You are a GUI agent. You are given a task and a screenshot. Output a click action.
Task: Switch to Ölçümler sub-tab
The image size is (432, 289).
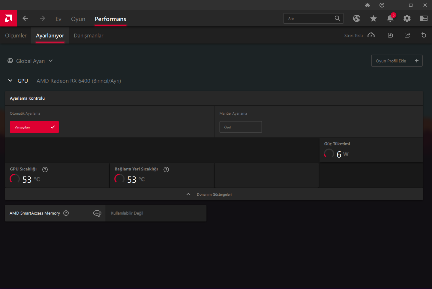16,35
